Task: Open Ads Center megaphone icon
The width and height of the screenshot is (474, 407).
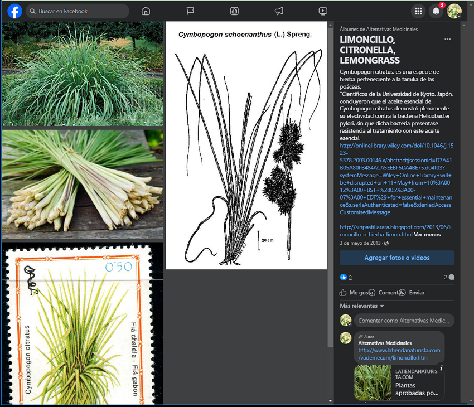Action: point(279,11)
